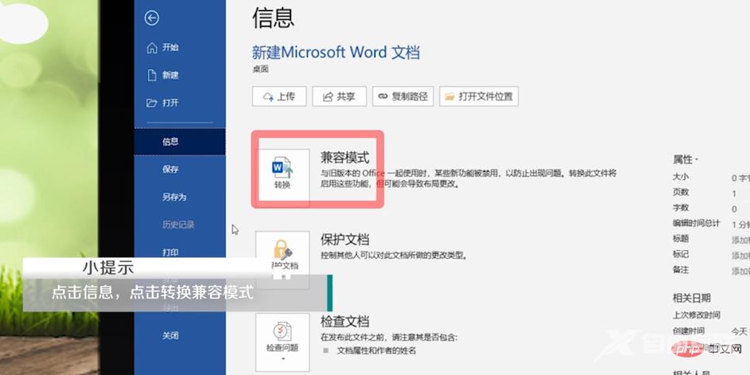Image resolution: width=750 pixels, height=375 pixels.
Task: Click the 打开文件位置 button
Action: tap(479, 96)
